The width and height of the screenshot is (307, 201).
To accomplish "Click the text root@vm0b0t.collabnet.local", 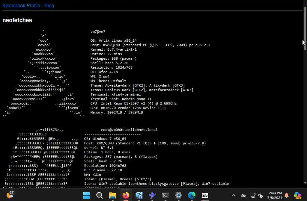I will click(129, 130).
